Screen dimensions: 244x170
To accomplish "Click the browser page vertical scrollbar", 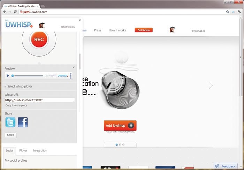I will coord(241,58).
